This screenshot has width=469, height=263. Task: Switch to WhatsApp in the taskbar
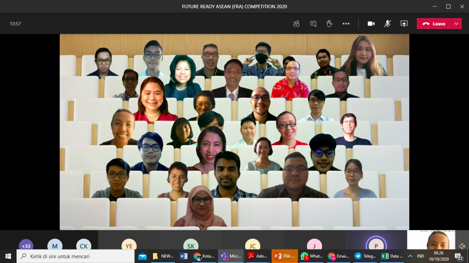tap(311, 256)
